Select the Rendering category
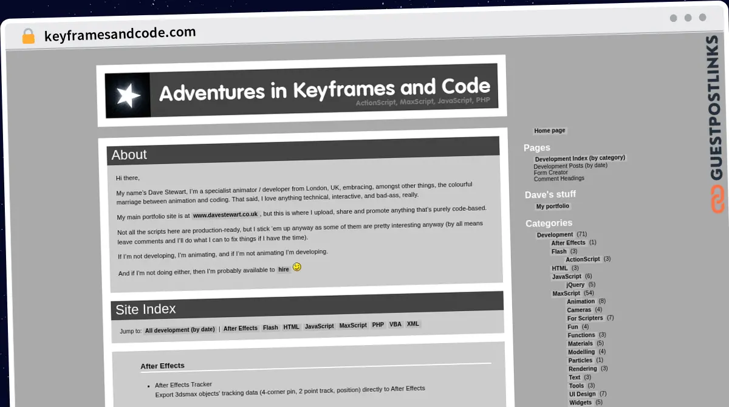729x407 pixels. 583,369
